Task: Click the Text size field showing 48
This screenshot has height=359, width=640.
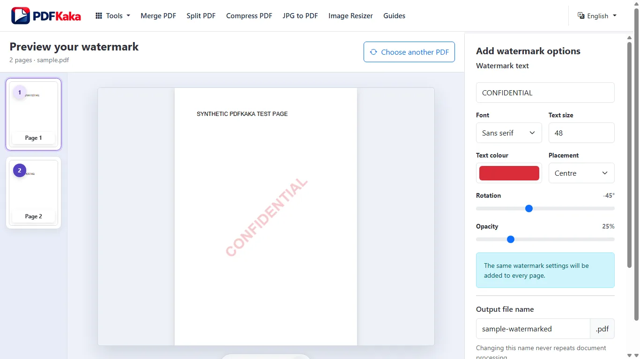Action: coord(581,133)
